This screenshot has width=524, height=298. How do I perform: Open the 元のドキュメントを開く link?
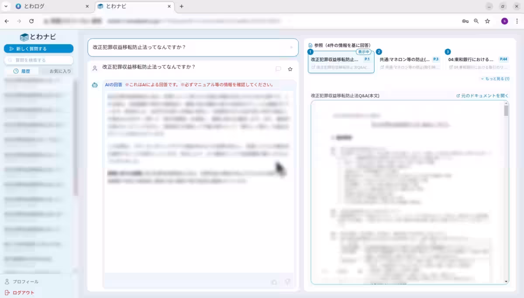pos(482,96)
